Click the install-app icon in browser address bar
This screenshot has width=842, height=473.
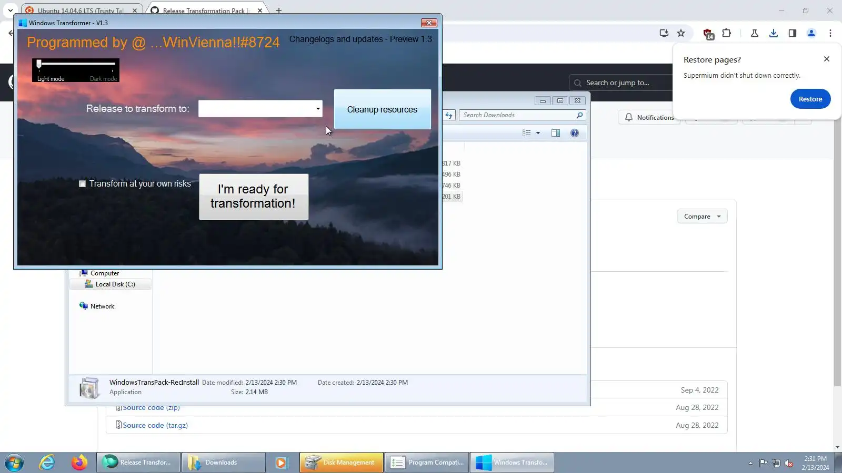[x=664, y=33]
